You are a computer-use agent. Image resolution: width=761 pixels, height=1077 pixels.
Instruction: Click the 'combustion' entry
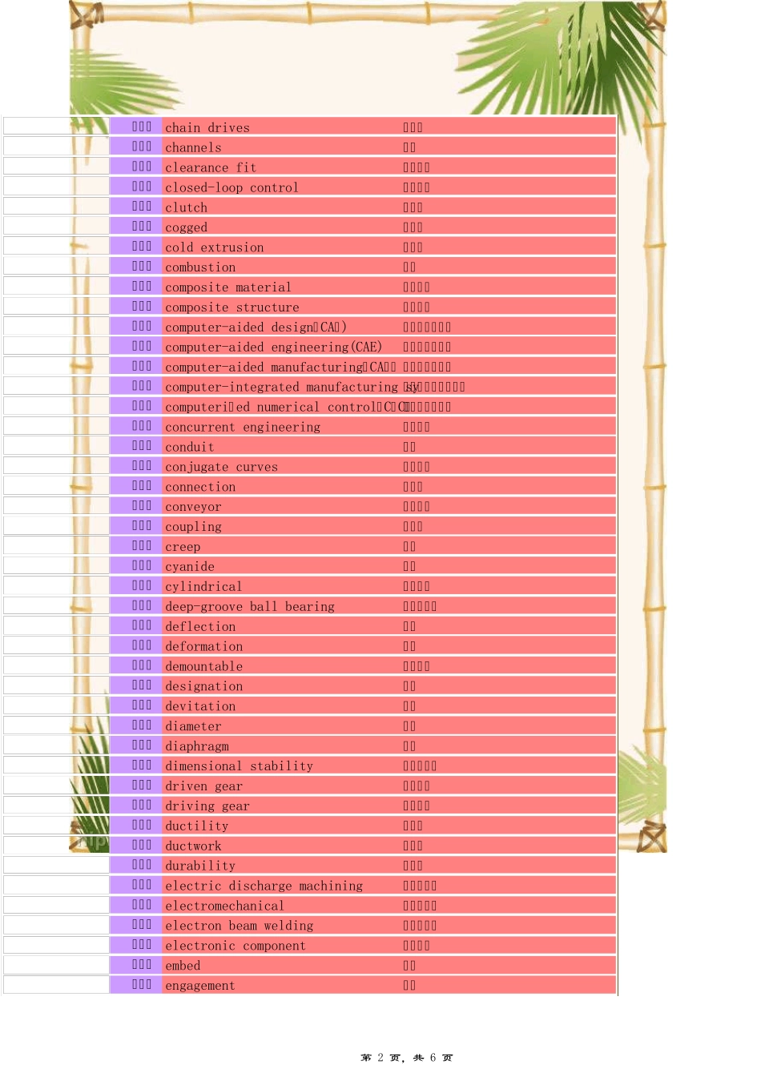pos(200,267)
